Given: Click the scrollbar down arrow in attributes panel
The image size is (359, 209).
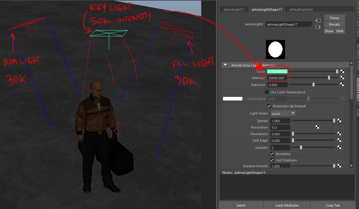Looking at the screenshot, I should click(351, 165).
